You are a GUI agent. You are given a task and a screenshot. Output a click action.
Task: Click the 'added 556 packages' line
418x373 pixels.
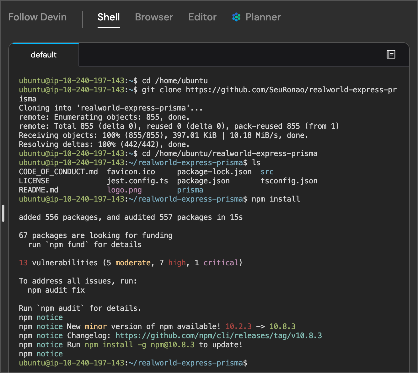pyautogui.click(x=131, y=217)
